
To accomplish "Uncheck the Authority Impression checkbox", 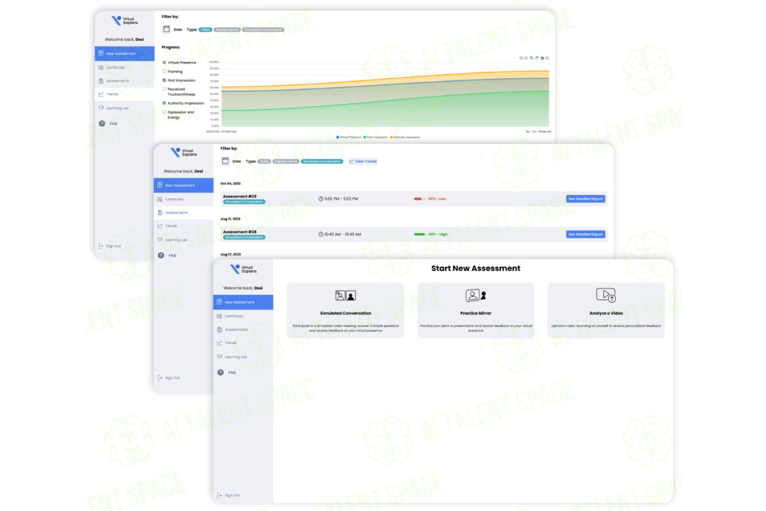I will pyautogui.click(x=164, y=103).
